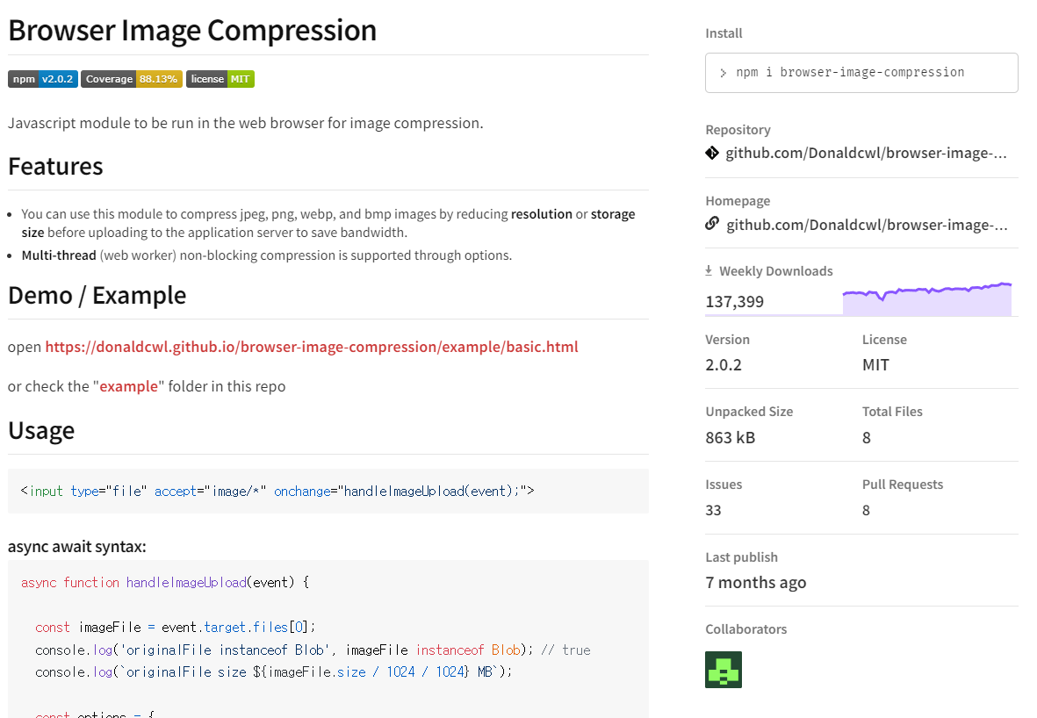
Task: Follow the red "example" folder link
Action: coord(128,387)
